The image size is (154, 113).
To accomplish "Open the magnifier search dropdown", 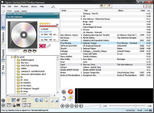I will point(53,7).
